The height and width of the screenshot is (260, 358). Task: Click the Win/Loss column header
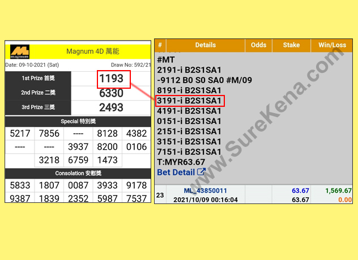point(332,45)
